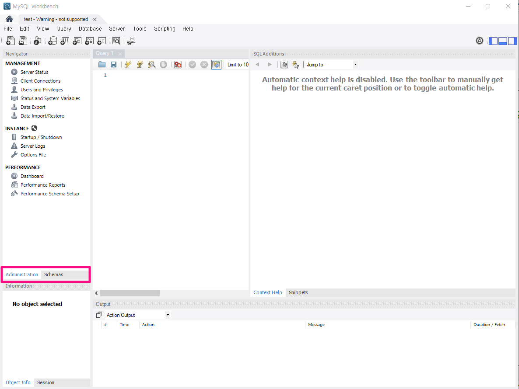Image resolution: width=519 pixels, height=389 pixels.
Task: Execute statement under the keyboard cursor
Action: [140, 64]
